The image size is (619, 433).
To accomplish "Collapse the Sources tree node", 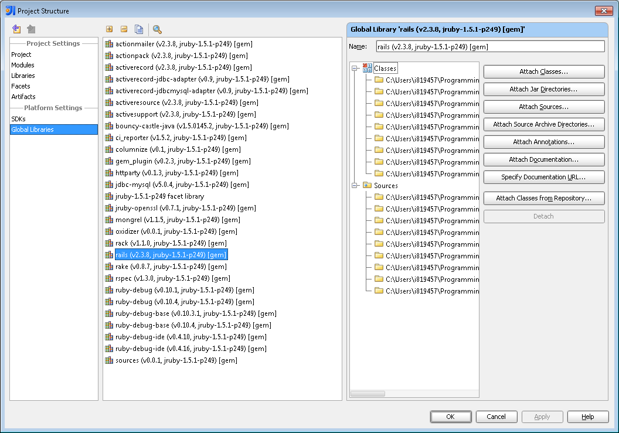I will tap(354, 185).
